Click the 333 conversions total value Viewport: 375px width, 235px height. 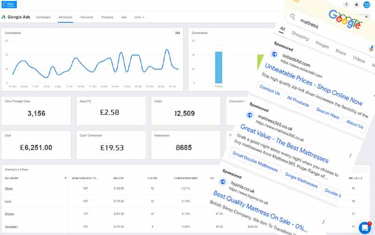(x=178, y=33)
